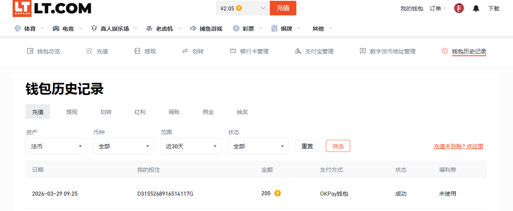Expand the 电竞 menu chevron

80,29
